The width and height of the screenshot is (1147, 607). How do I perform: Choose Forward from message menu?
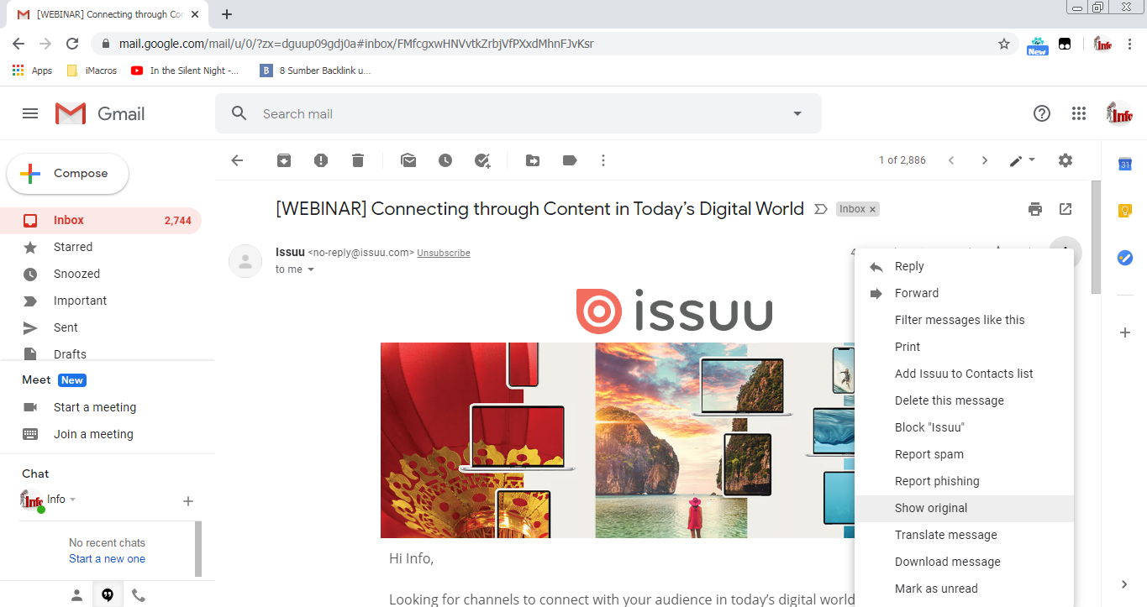pos(964,293)
